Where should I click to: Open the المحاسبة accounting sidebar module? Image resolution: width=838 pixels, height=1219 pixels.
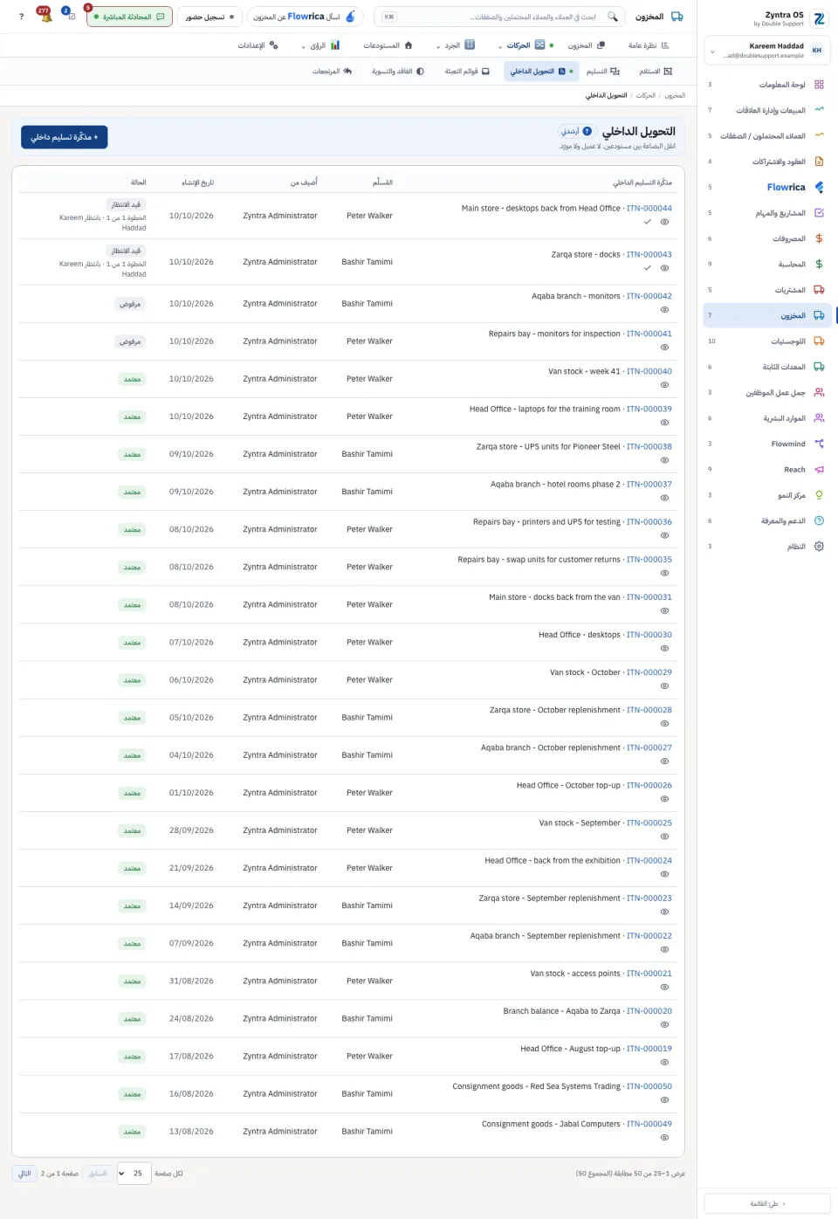point(767,264)
